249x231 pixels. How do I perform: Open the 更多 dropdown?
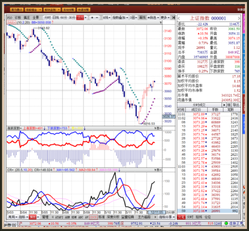tap(165, 18)
